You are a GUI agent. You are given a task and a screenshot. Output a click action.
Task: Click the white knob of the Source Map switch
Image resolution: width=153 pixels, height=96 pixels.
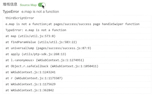(44, 5)
